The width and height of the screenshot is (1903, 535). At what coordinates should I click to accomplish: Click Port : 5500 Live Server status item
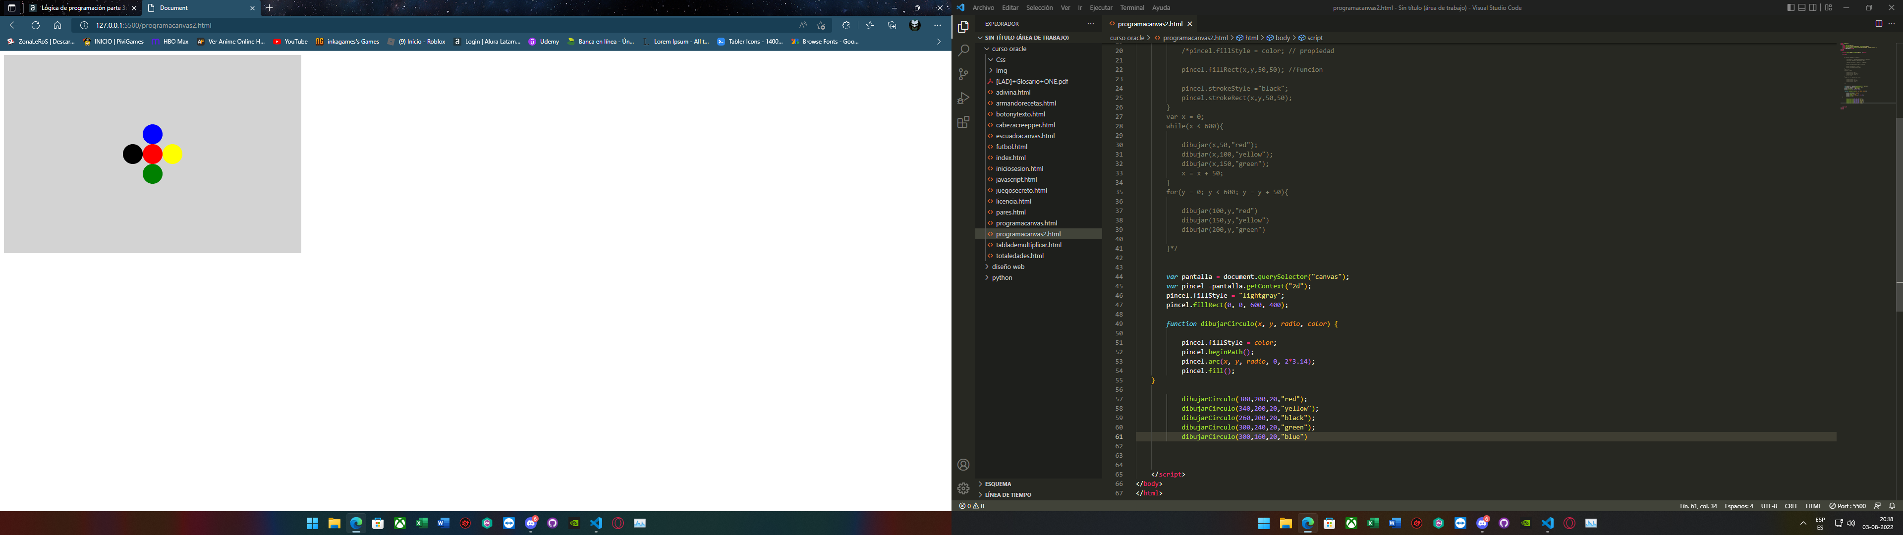pos(1847,506)
